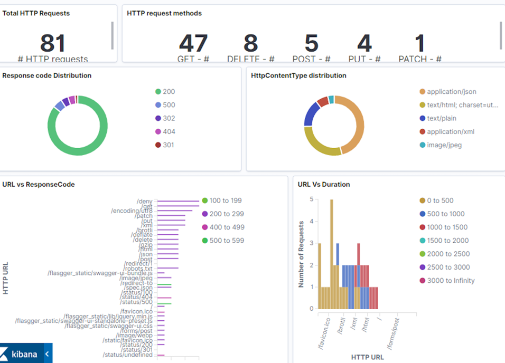Click the HTTP request methods panel scrollbar

(x=501, y=35)
